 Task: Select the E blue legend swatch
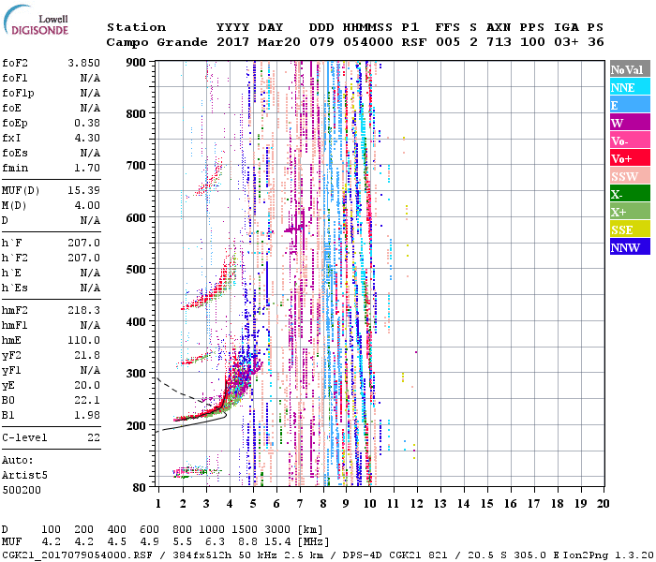pyautogui.click(x=630, y=105)
